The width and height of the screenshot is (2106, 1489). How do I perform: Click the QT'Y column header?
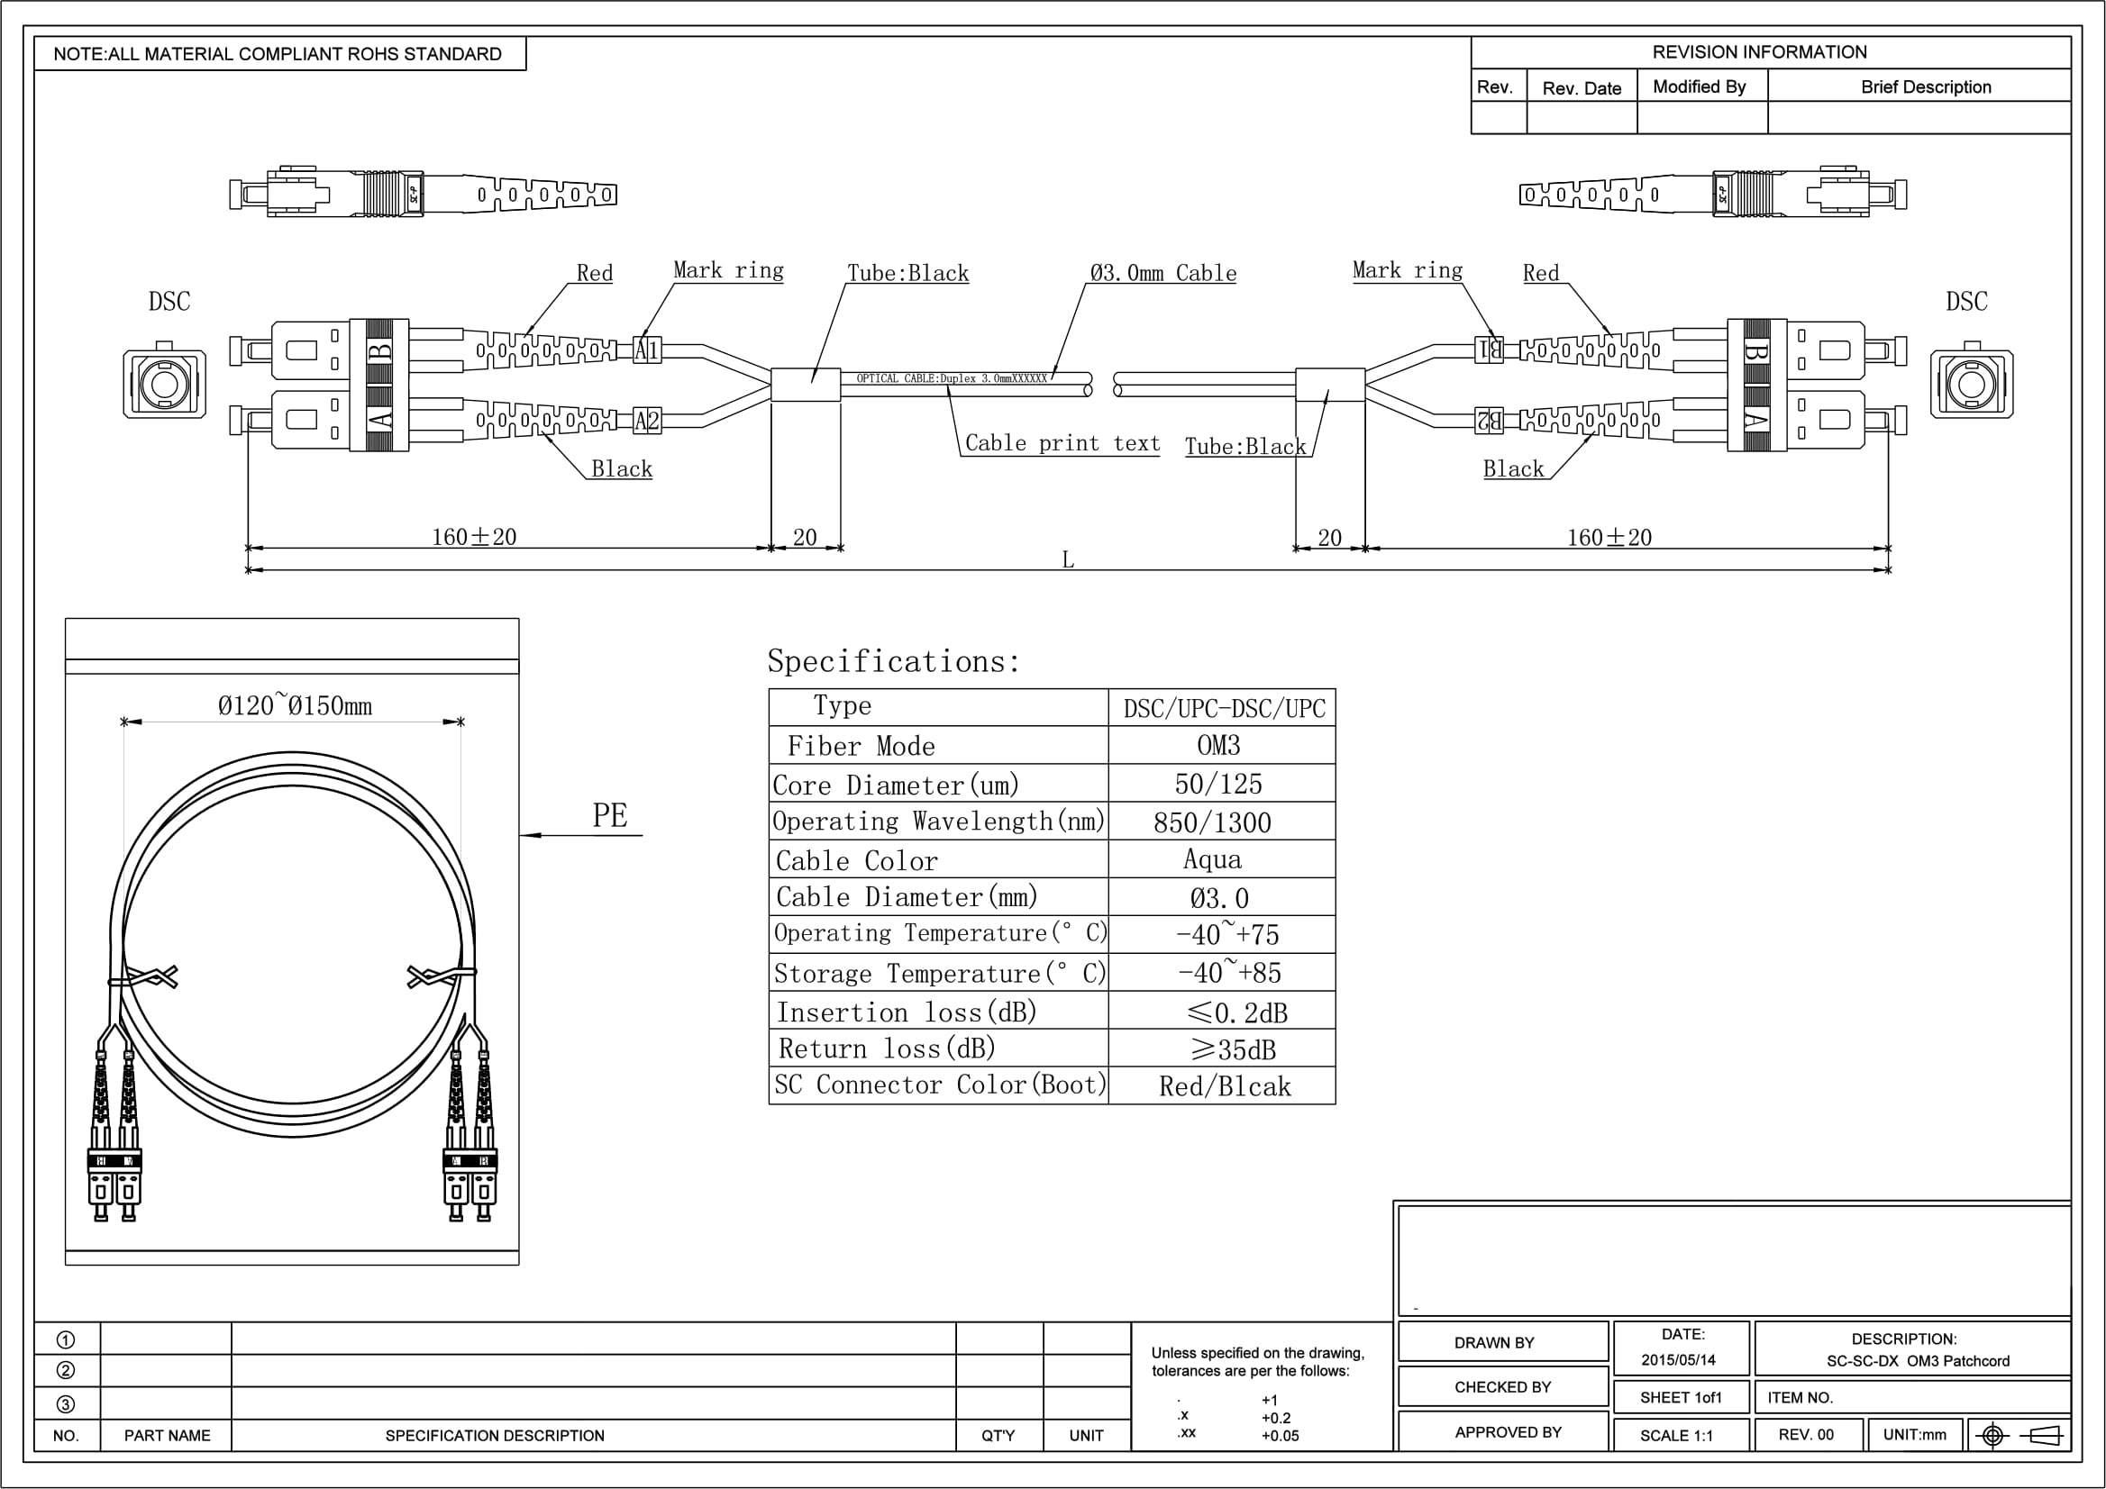coord(998,1436)
